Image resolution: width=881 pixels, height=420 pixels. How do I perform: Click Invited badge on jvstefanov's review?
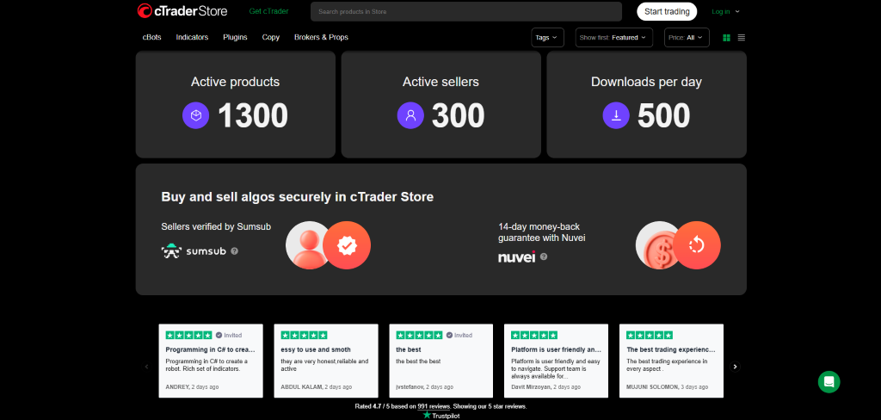459,335
